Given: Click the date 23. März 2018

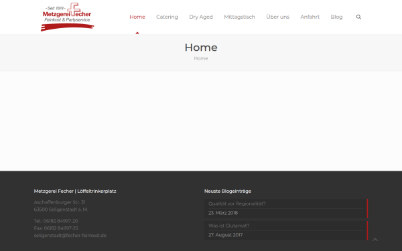Looking at the screenshot, I should click(223, 213).
